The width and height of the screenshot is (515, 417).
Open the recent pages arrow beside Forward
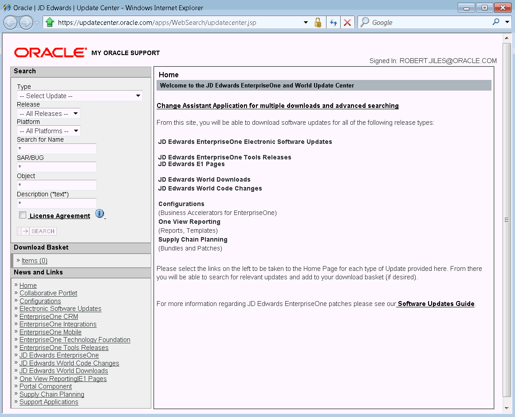click(37, 23)
